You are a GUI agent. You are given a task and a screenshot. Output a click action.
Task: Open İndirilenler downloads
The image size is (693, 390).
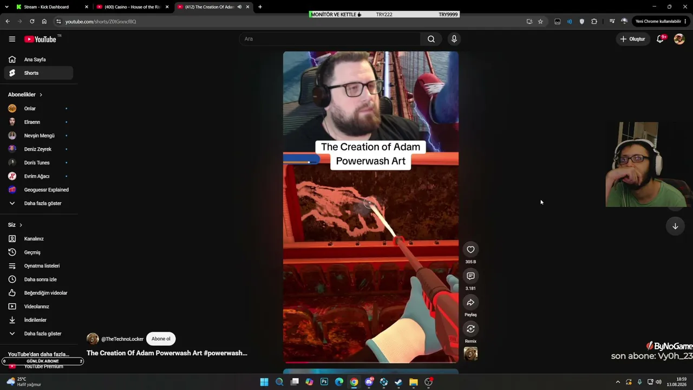click(38, 320)
